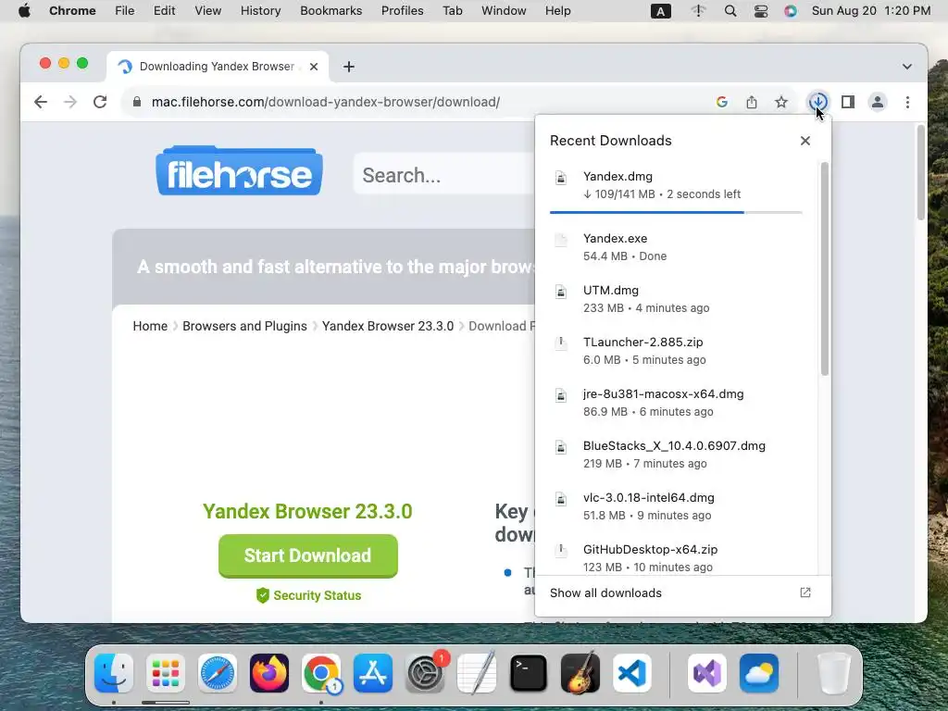Click the Google icon in the address bar
This screenshot has height=711, width=948.
pos(722,102)
